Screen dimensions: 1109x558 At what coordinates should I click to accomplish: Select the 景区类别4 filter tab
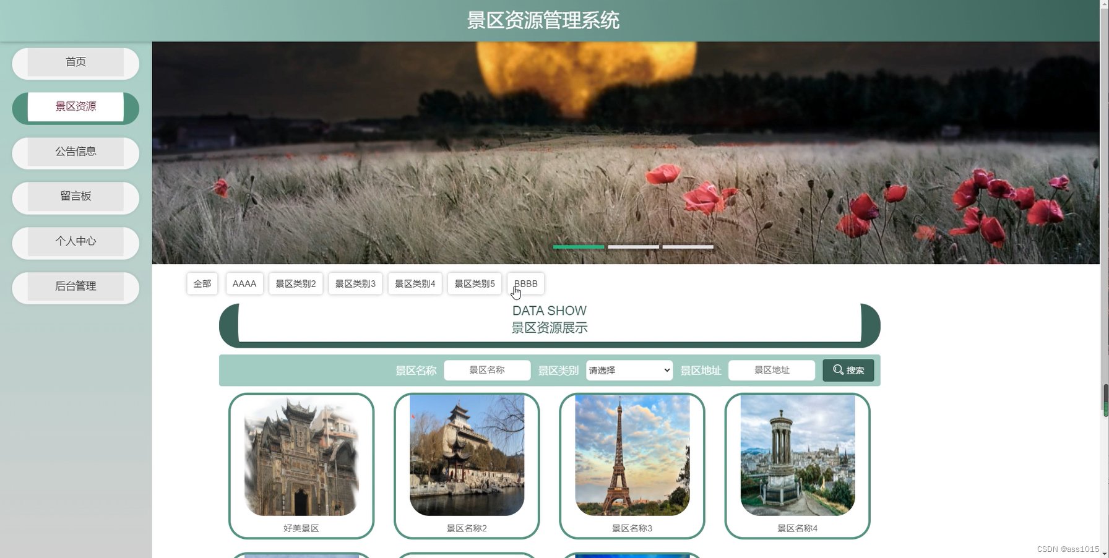click(415, 283)
